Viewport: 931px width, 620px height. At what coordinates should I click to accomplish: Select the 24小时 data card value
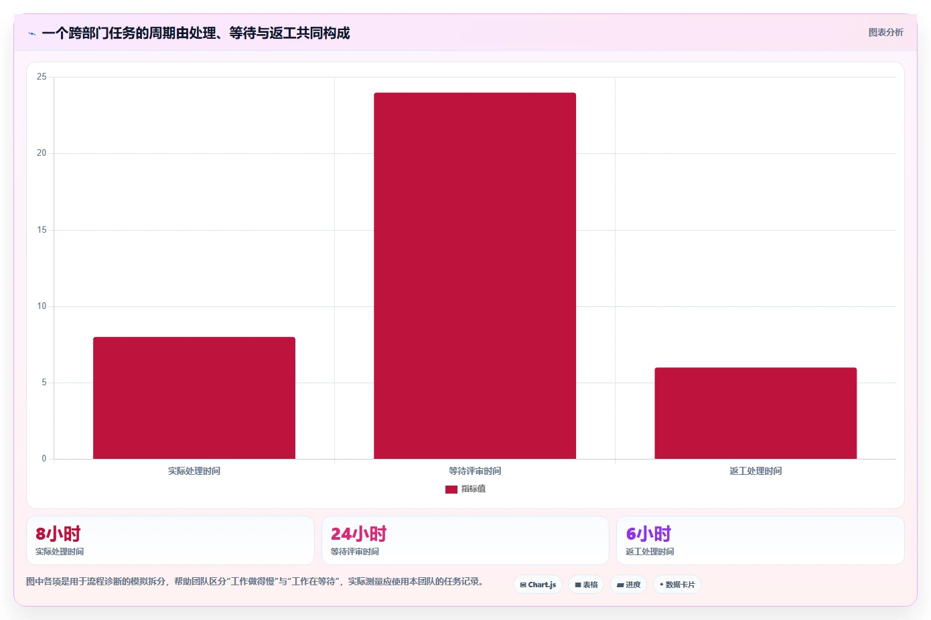point(359,534)
